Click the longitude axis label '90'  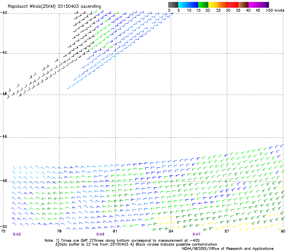tap(283, 231)
